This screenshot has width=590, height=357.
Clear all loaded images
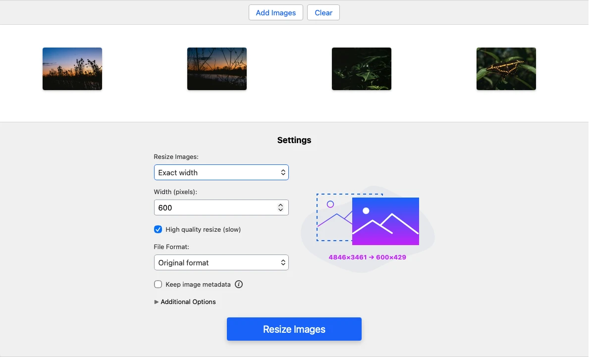point(323,12)
